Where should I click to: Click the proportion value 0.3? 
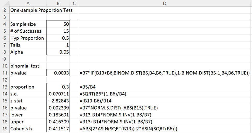coord(58,87)
